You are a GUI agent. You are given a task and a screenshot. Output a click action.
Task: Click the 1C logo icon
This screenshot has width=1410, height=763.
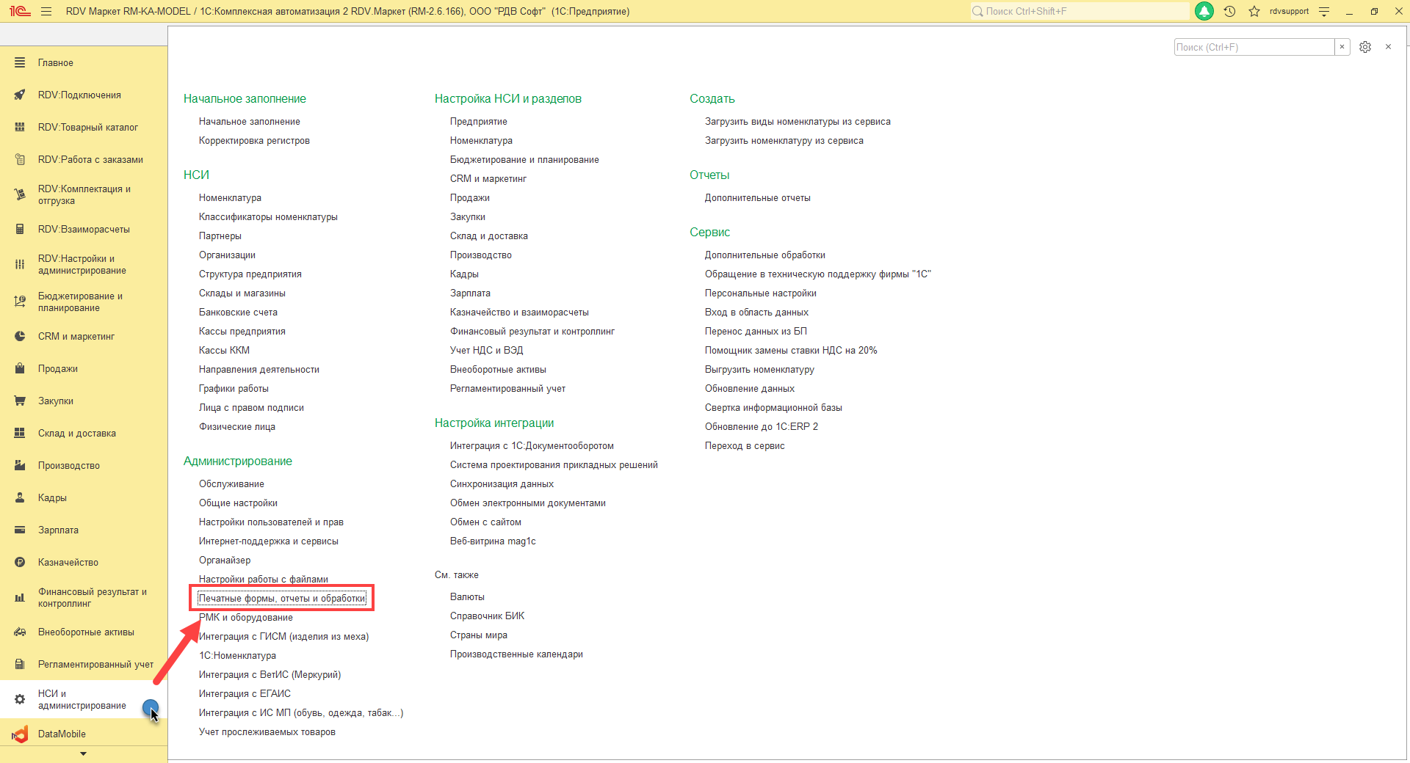(x=20, y=11)
